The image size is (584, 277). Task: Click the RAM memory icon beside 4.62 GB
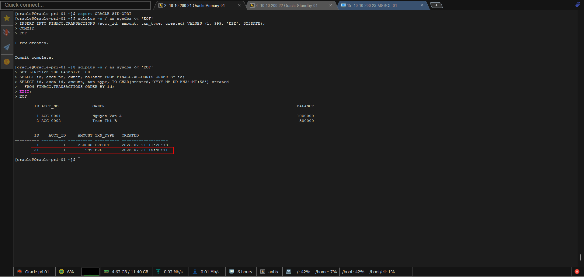[106, 272]
